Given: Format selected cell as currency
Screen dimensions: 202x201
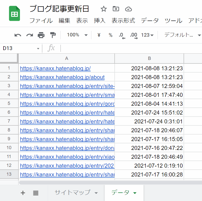Looking at the screenshot, I should 99,35.
